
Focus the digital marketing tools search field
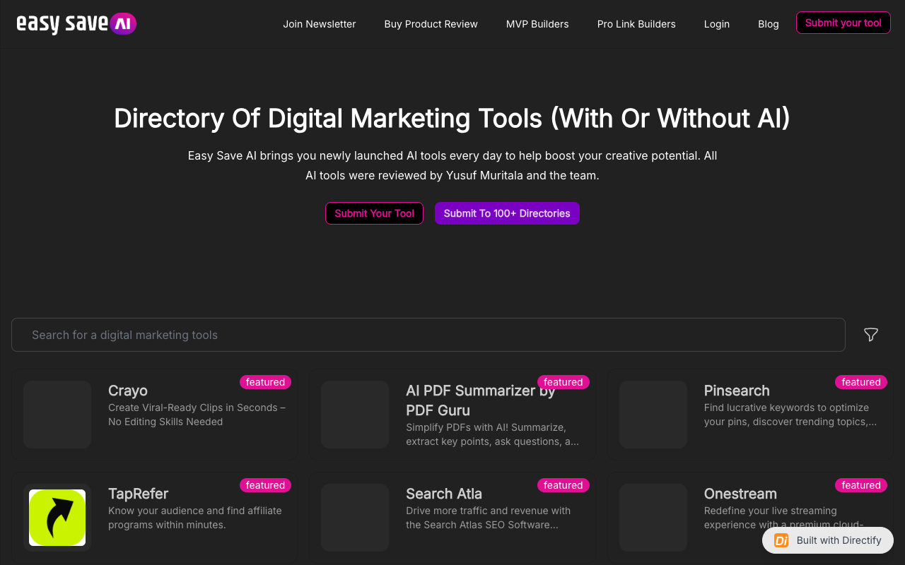(428, 335)
